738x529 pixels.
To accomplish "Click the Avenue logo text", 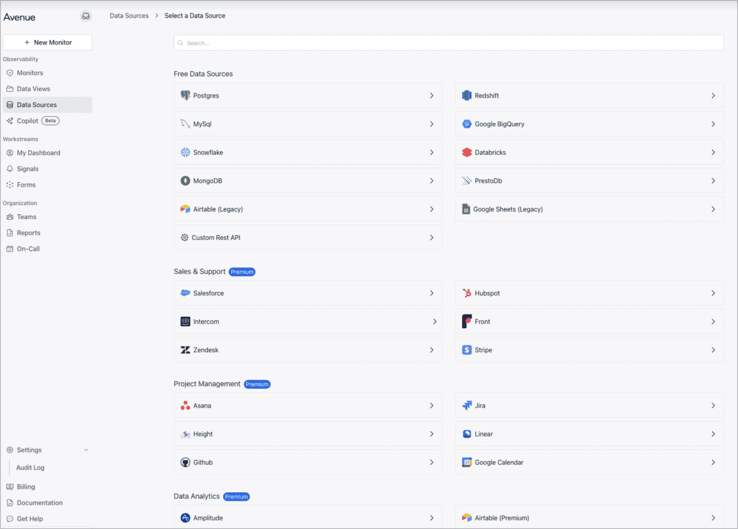I will click(20, 17).
